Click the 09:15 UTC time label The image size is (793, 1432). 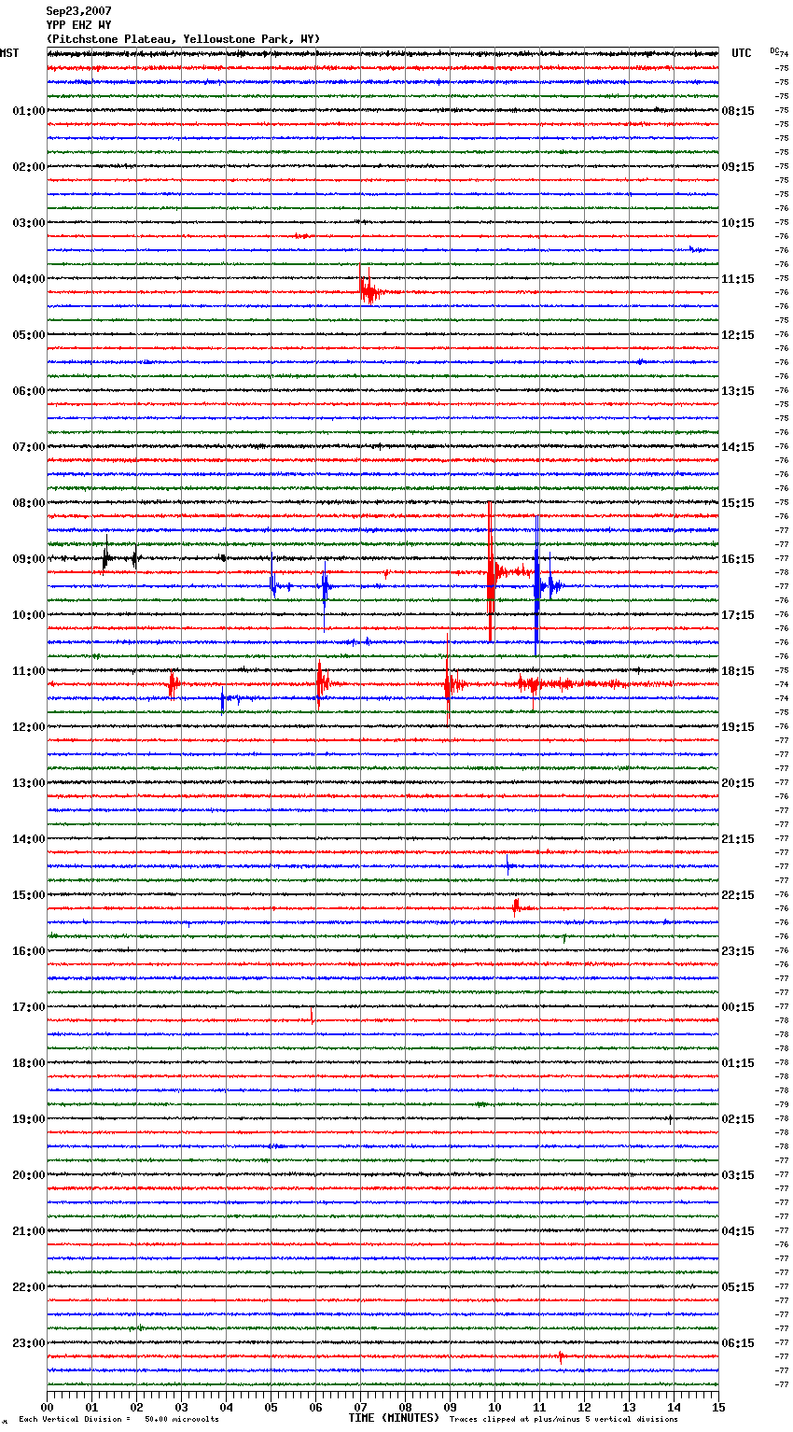738,167
